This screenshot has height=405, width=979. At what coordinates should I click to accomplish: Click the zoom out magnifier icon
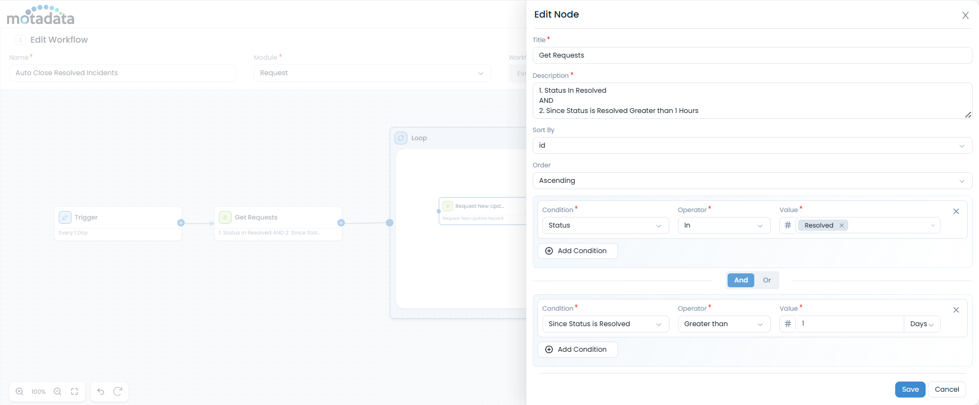pos(58,392)
